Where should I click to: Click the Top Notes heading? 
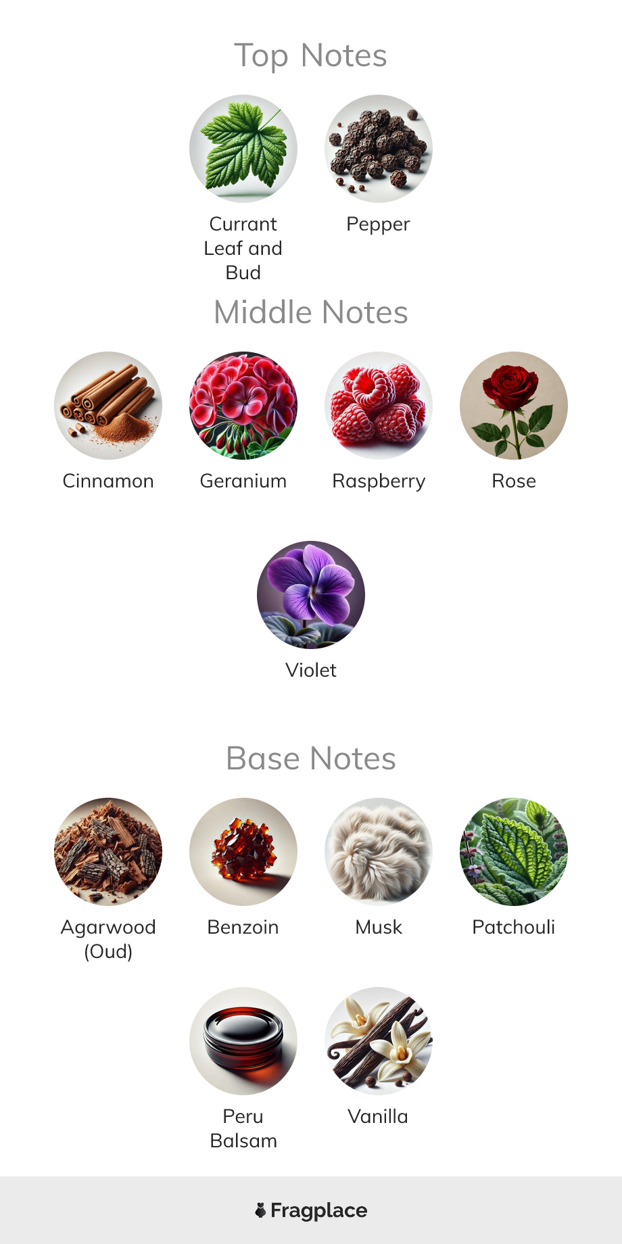pos(311,55)
